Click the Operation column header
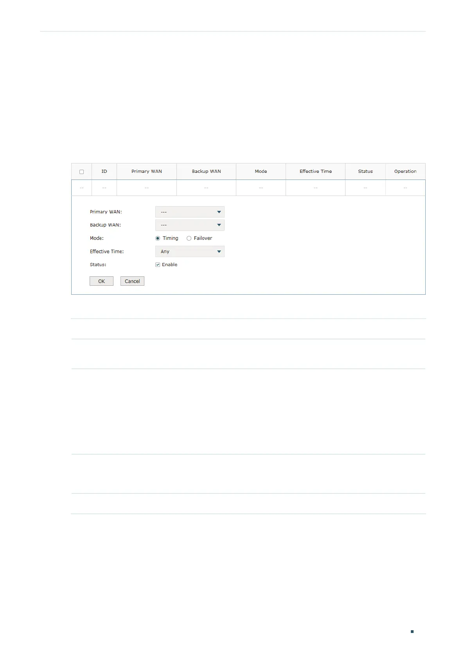466x660 pixels. (x=405, y=171)
